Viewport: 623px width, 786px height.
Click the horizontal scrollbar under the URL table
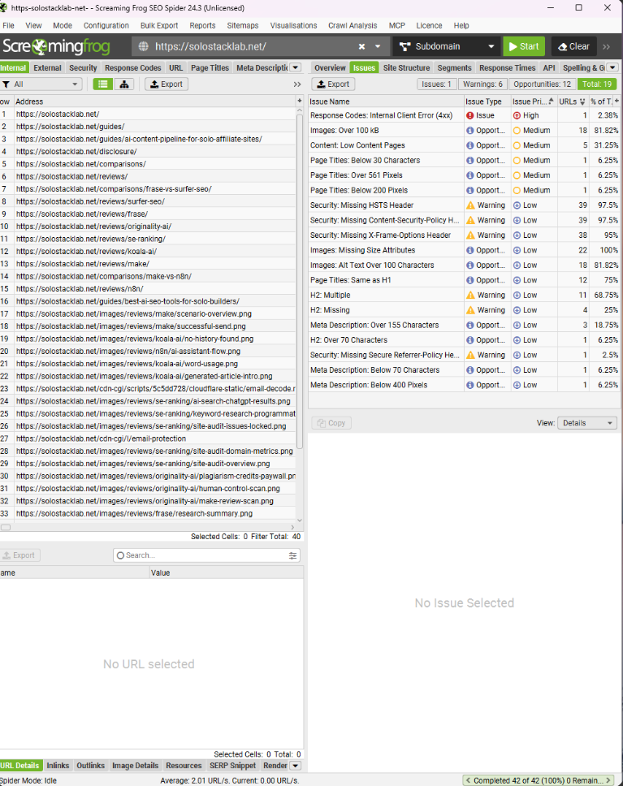(6, 527)
